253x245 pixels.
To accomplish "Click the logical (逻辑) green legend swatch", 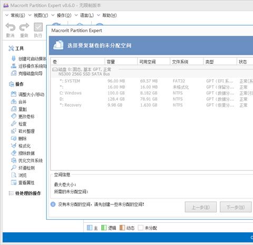I will coord(104,228).
